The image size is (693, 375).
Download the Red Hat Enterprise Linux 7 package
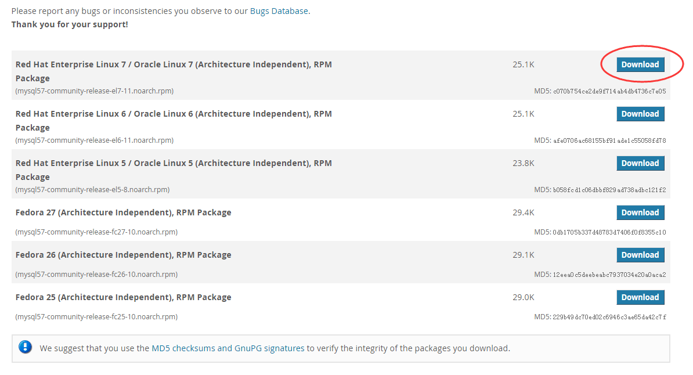point(640,64)
